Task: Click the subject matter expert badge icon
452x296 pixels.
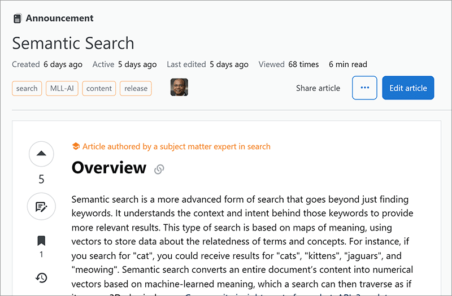Action: (x=76, y=147)
